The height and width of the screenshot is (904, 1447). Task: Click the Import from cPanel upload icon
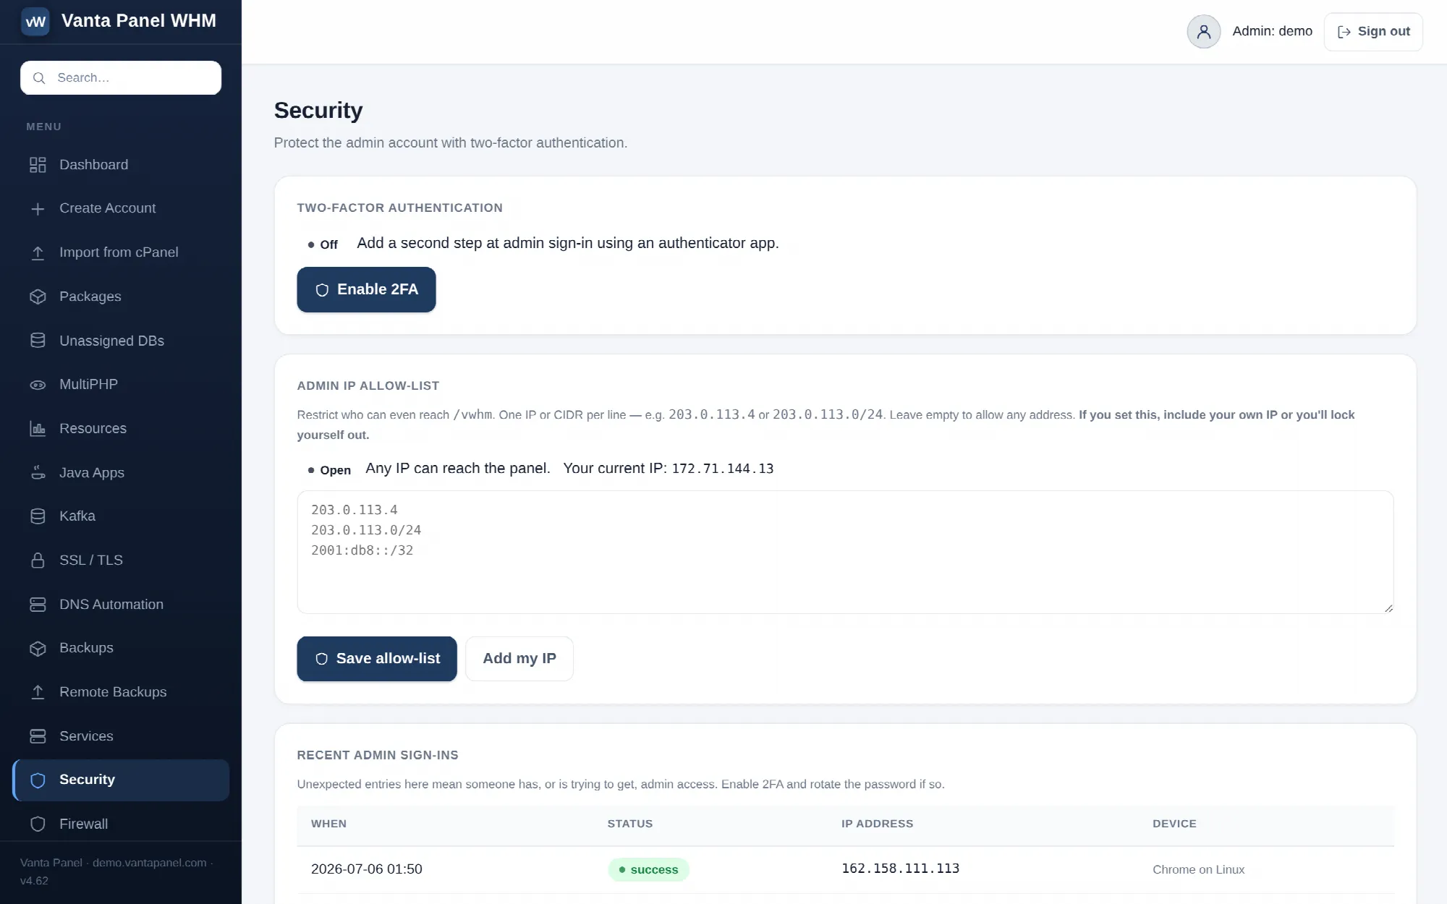38,253
